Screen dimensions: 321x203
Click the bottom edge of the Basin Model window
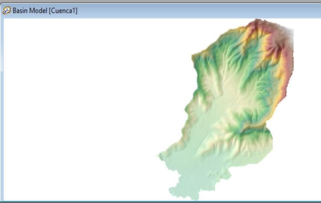(x=160, y=201)
